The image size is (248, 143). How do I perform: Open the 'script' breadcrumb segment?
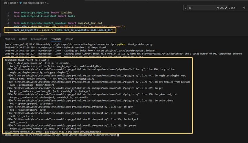point(13,3)
